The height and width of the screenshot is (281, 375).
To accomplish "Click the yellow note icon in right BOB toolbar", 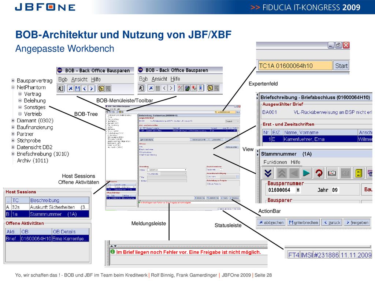I will [210, 88].
